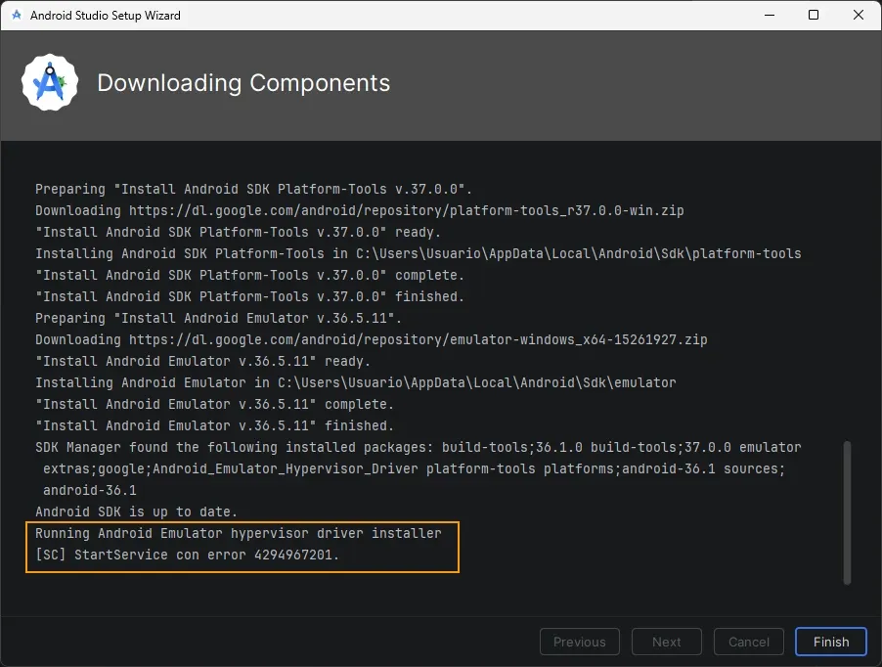Click the "Android SDK is up to date." line
The image size is (882, 667).
click(x=136, y=511)
